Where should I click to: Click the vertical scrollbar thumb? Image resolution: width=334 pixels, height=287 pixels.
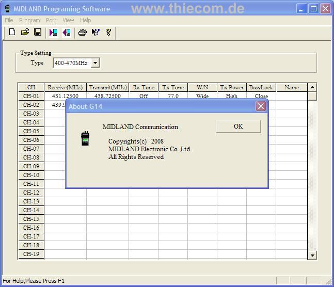pos(312,96)
